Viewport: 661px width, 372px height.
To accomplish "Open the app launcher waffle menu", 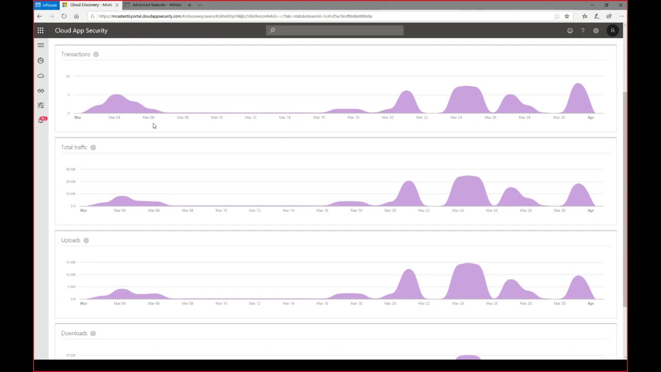I will pyautogui.click(x=40, y=30).
